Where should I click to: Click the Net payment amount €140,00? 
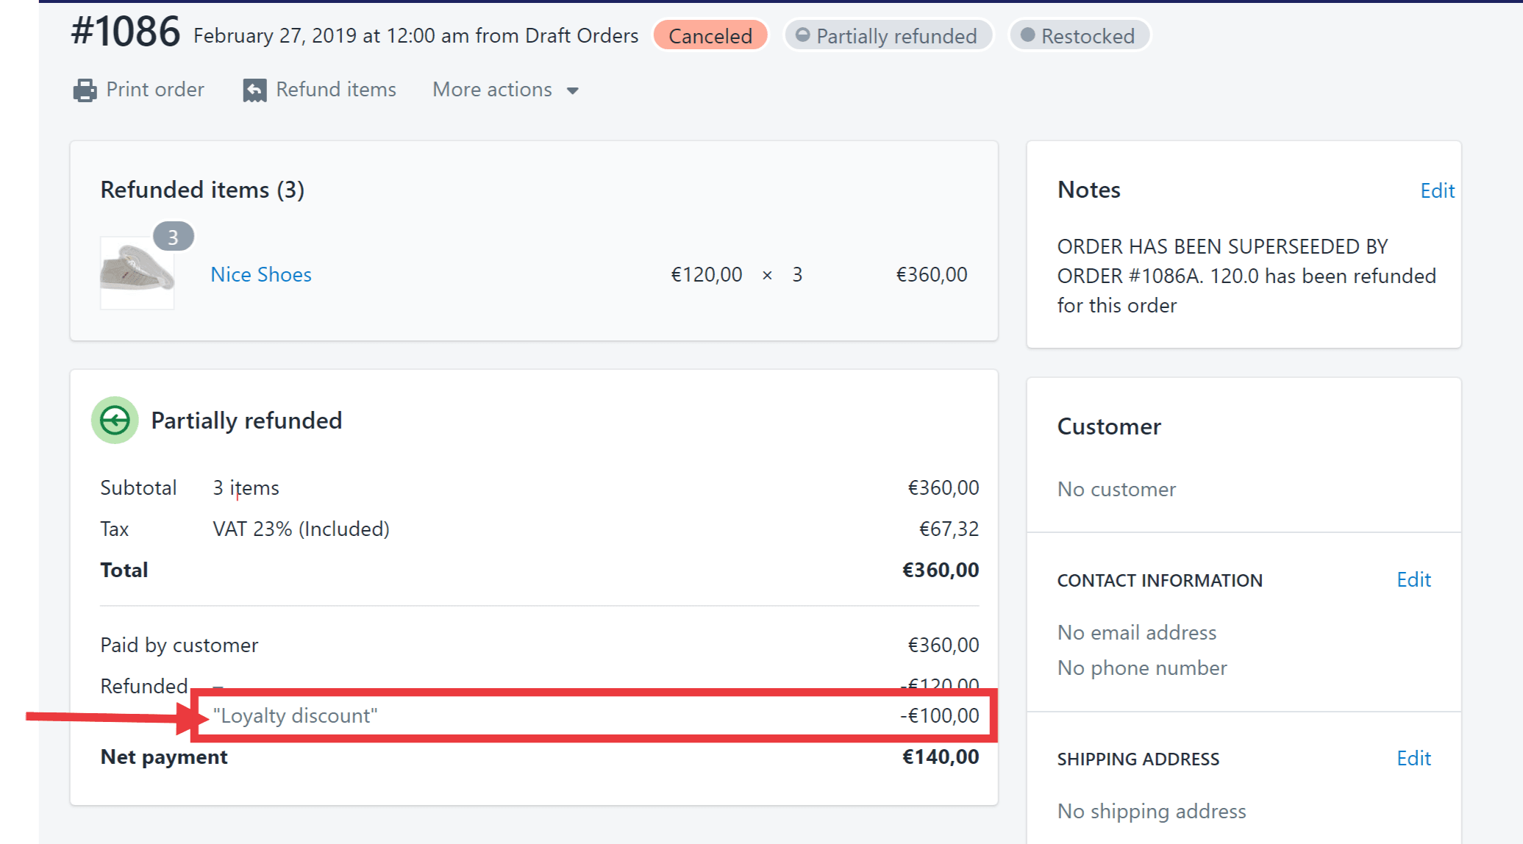coord(941,757)
